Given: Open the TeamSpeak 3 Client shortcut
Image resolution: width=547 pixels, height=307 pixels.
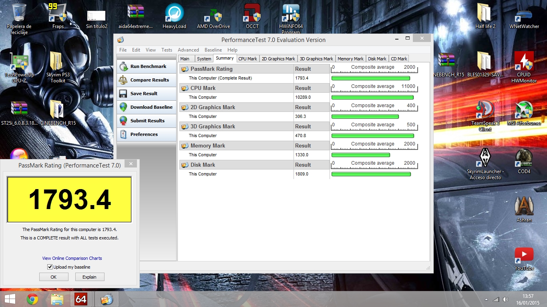Looking at the screenshot, I should tap(485, 116).
